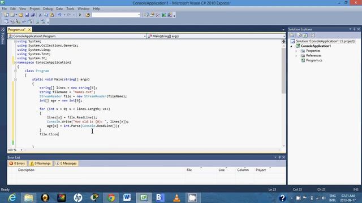
Task: Collapse the Main method outlining box
Action: click(15, 79)
